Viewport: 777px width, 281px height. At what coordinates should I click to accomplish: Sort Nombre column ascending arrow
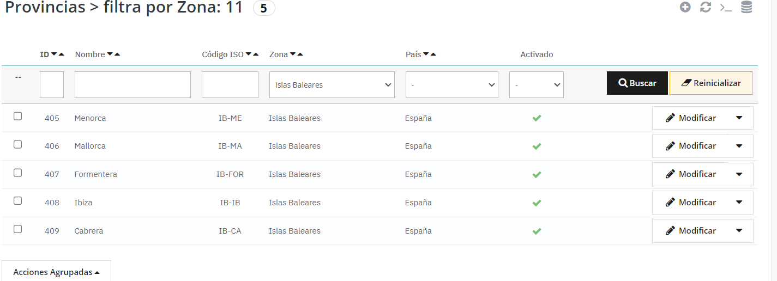117,54
